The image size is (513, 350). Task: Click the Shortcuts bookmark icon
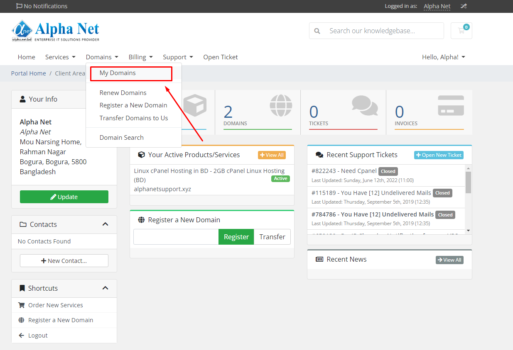[22, 288]
